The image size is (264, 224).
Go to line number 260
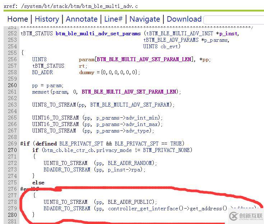coord(12,85)
